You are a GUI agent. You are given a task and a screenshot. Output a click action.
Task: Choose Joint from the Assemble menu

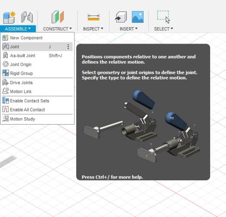(x=37, y=47)
